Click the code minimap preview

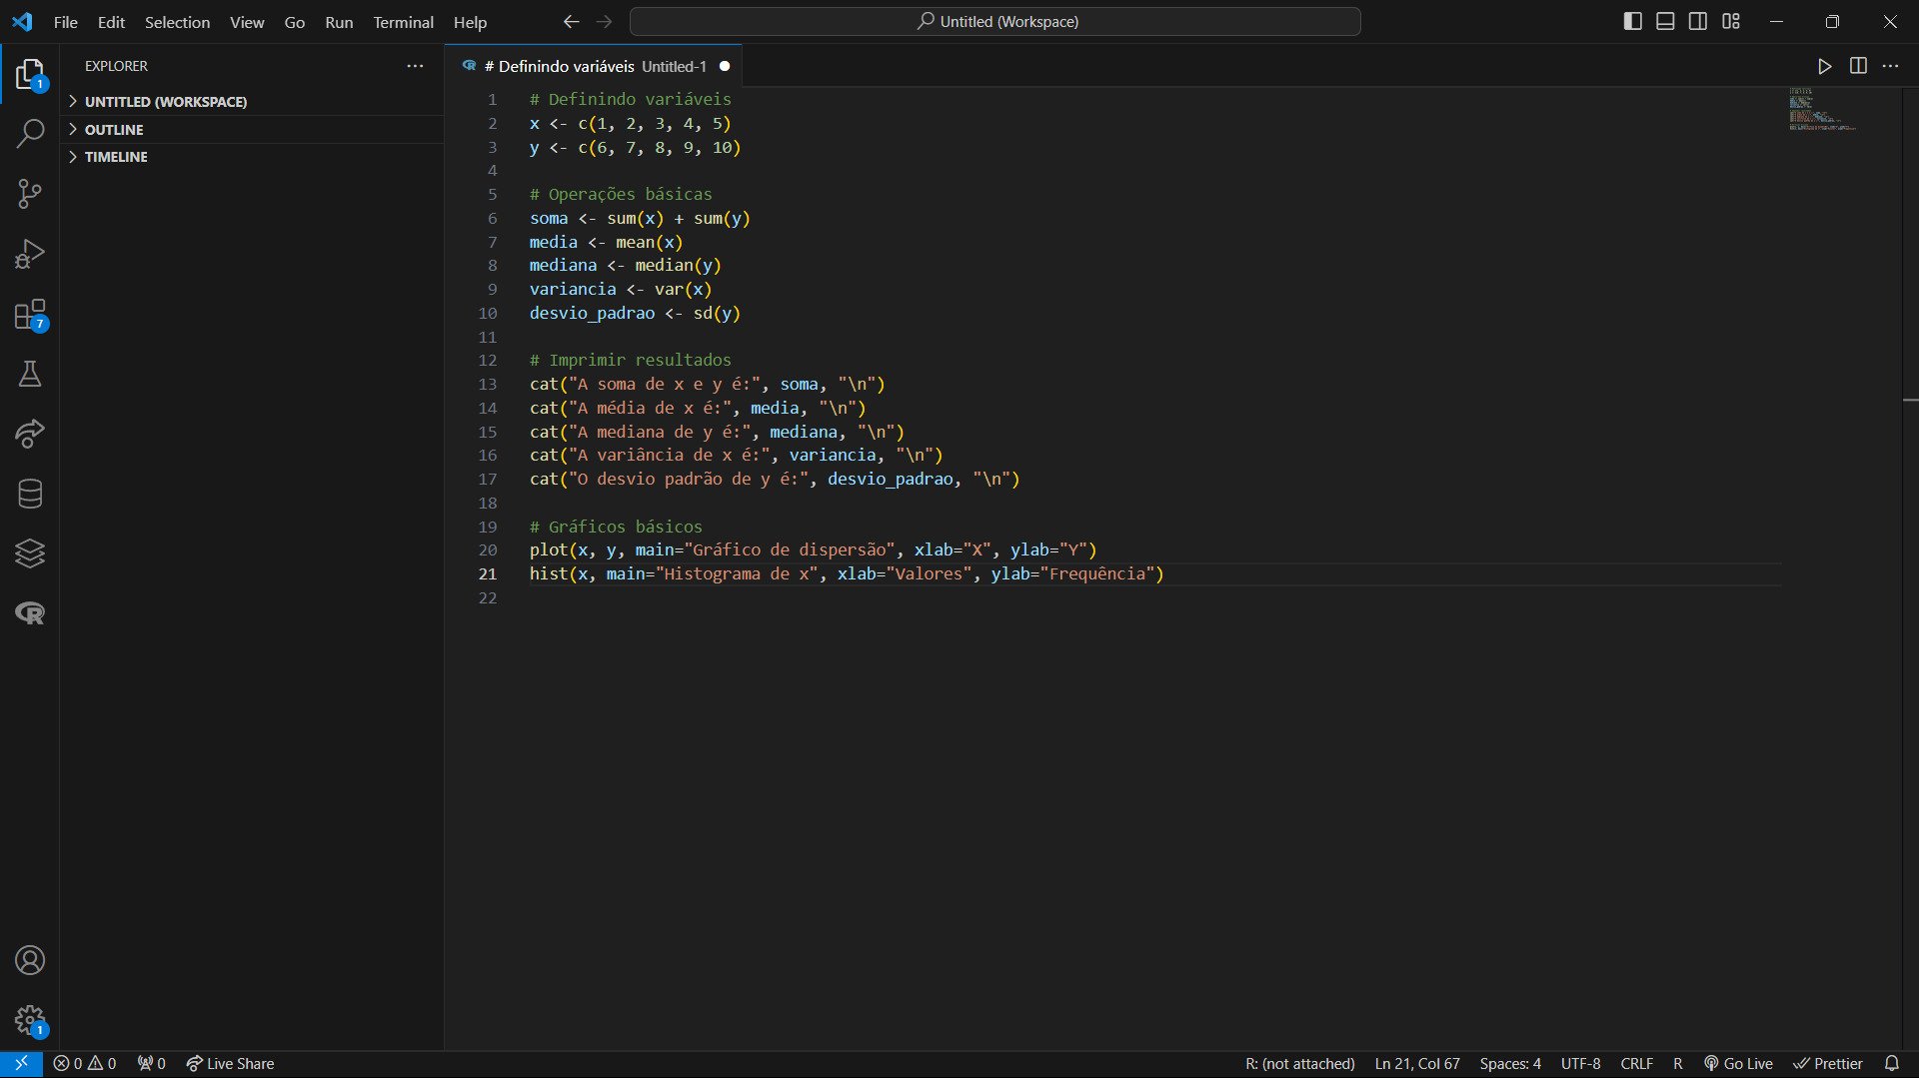point(1823,110)
